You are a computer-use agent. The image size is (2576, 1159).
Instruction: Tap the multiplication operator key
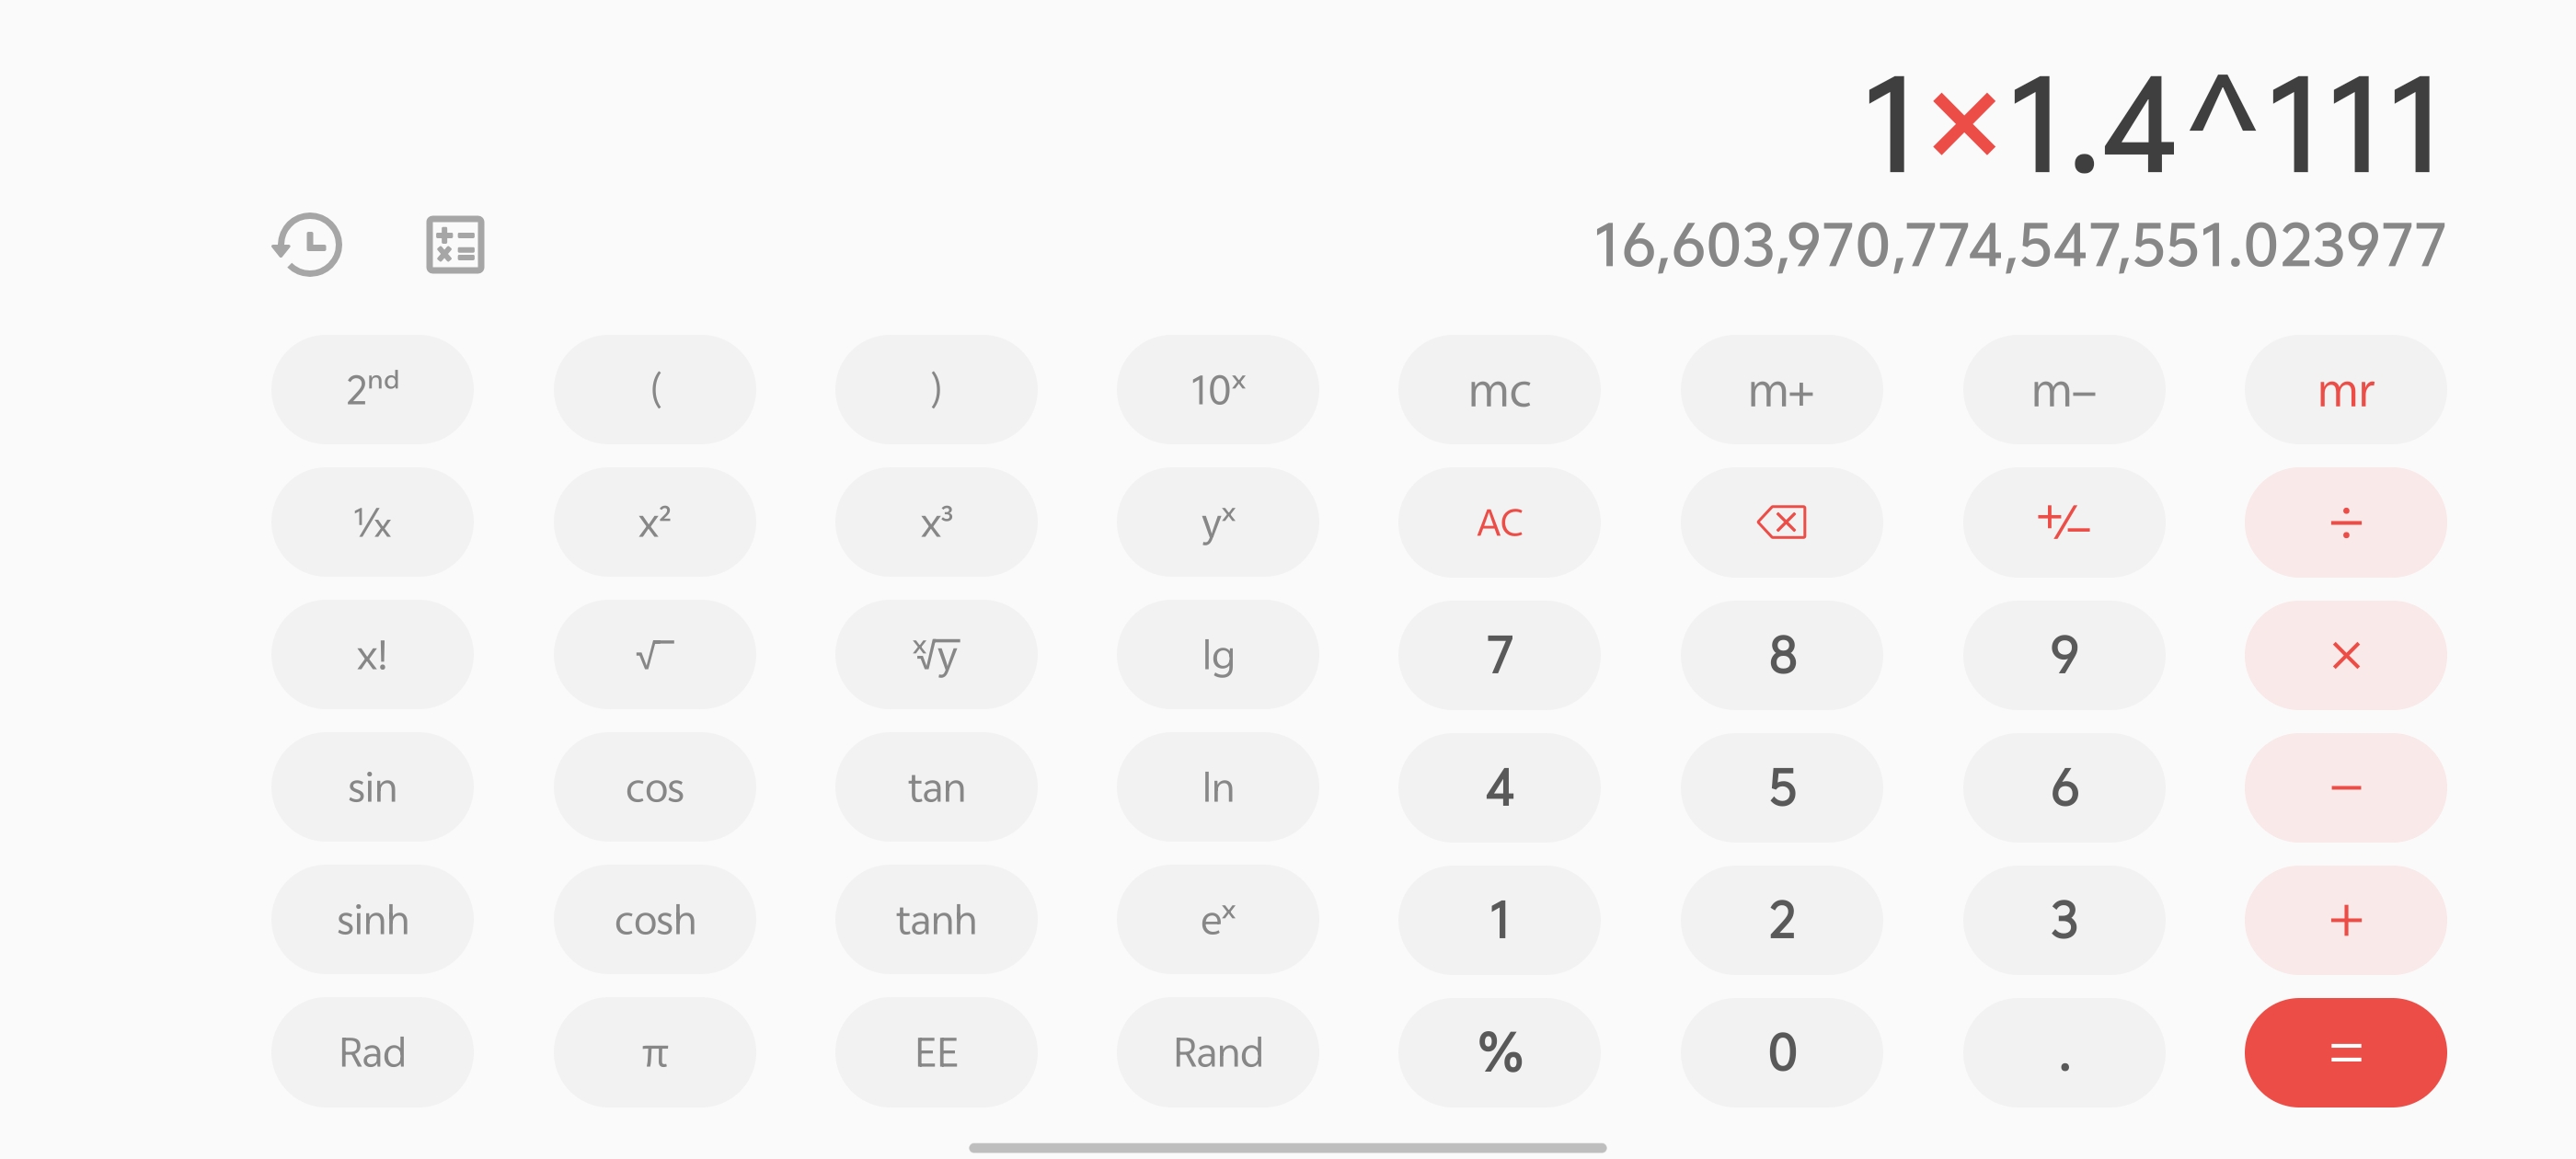(2345, 655)
